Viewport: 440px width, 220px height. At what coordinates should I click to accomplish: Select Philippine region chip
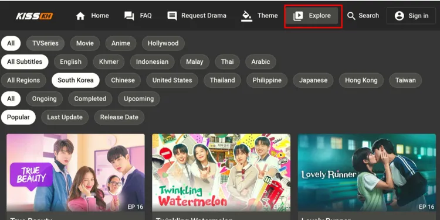point(267,80)
